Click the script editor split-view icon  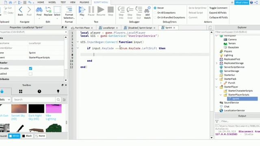(210, 28)
